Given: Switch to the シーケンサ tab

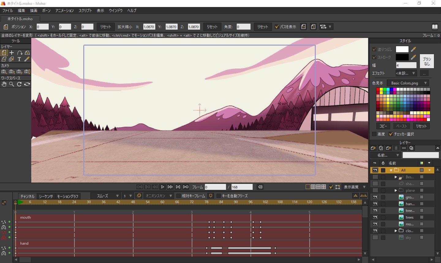Looking at the screenshot, I should click(x=46, y=196).
